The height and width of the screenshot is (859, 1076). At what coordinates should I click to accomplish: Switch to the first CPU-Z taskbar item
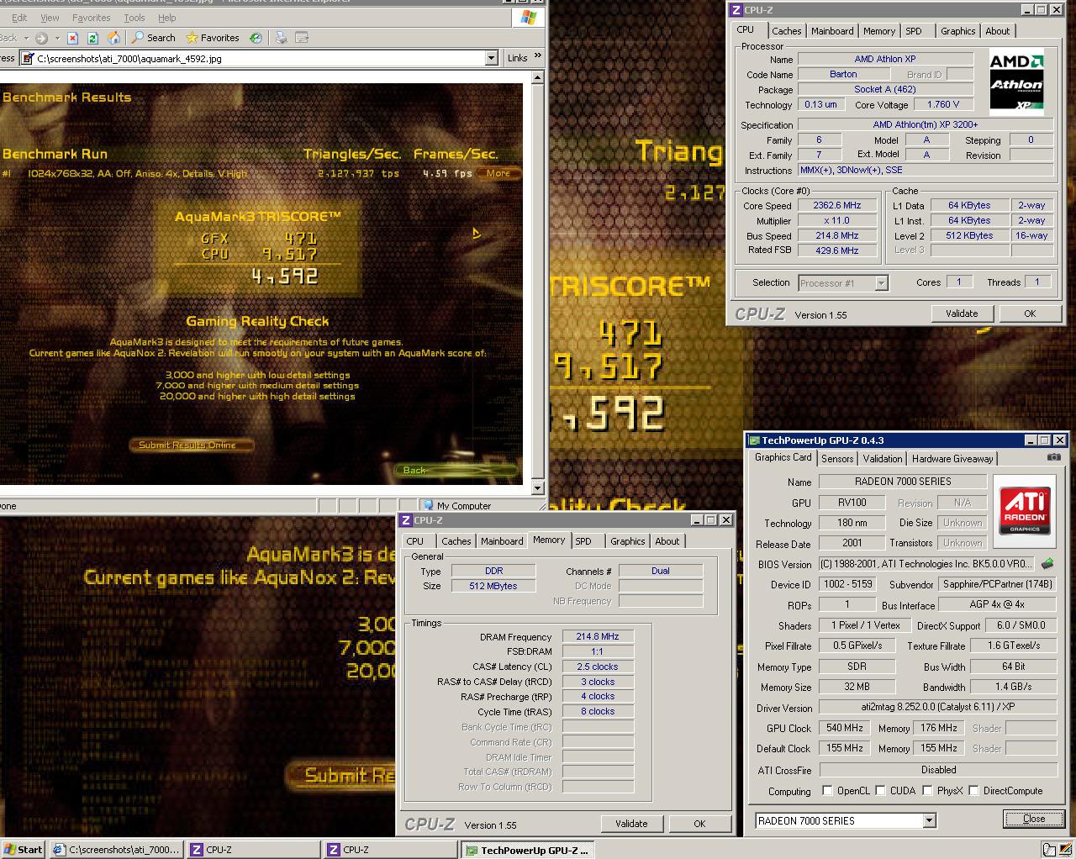pos(253,850)
